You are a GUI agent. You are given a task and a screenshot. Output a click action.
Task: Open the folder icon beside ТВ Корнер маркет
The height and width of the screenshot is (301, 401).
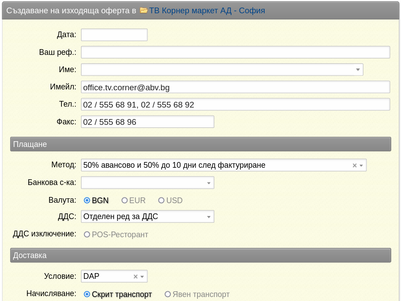pyautogui.click(x=144, y=11)
